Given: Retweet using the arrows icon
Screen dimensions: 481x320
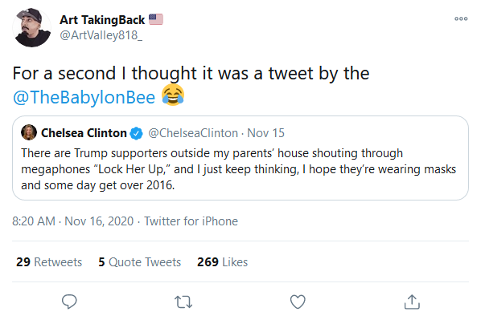Looking at the screenshot, I should 183,302.
